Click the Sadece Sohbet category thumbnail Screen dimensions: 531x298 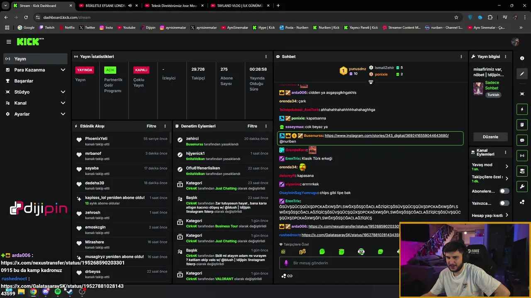coord(478,89)
